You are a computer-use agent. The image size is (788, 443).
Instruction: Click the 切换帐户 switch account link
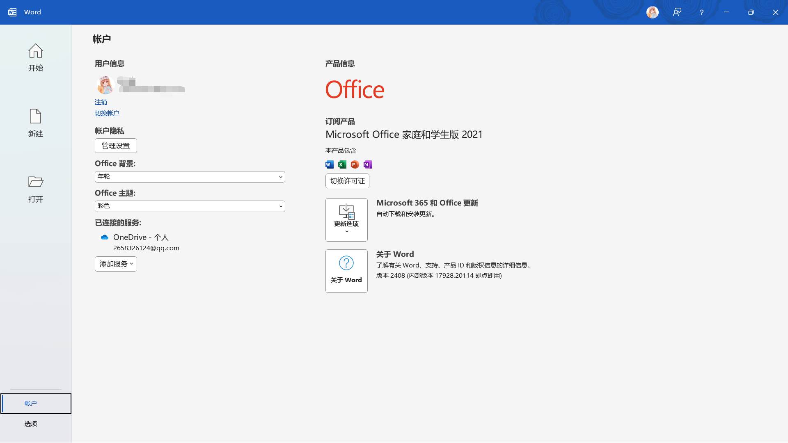107,113
